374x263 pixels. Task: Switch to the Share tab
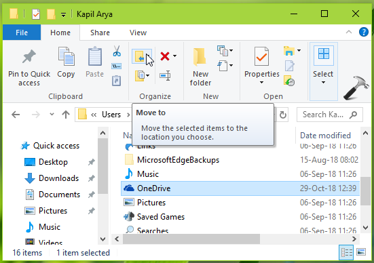tap(100, 33)
